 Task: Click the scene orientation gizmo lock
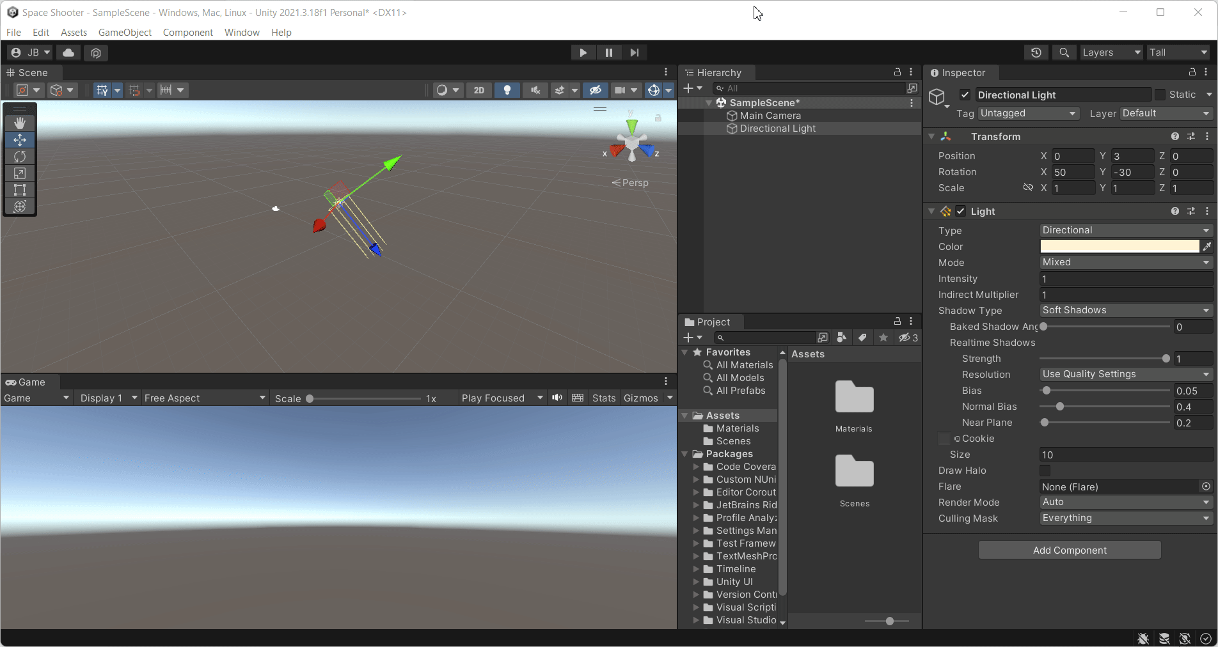(658, 118)
